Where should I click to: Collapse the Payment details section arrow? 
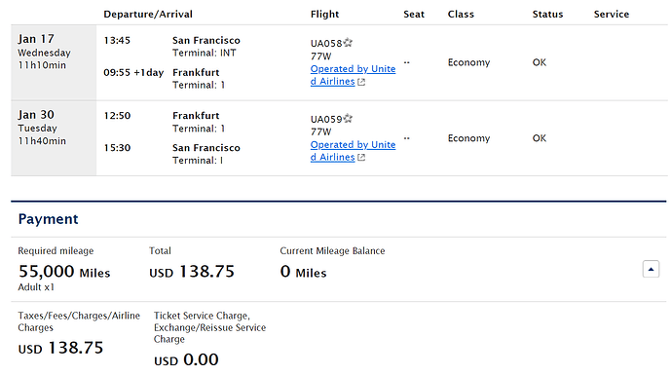click(651, 269)
